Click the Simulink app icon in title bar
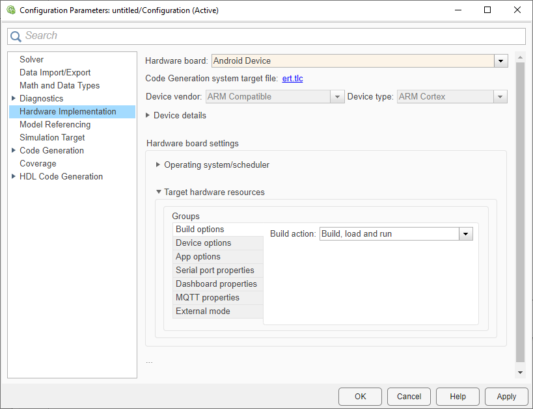This screenshot has height=409, width=533. point(10,10)
